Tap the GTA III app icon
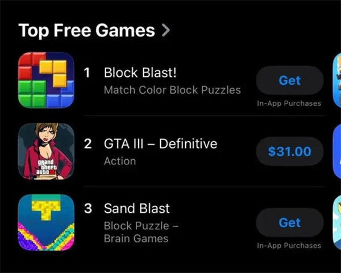The image size is (341, 273). pos(46,151)
